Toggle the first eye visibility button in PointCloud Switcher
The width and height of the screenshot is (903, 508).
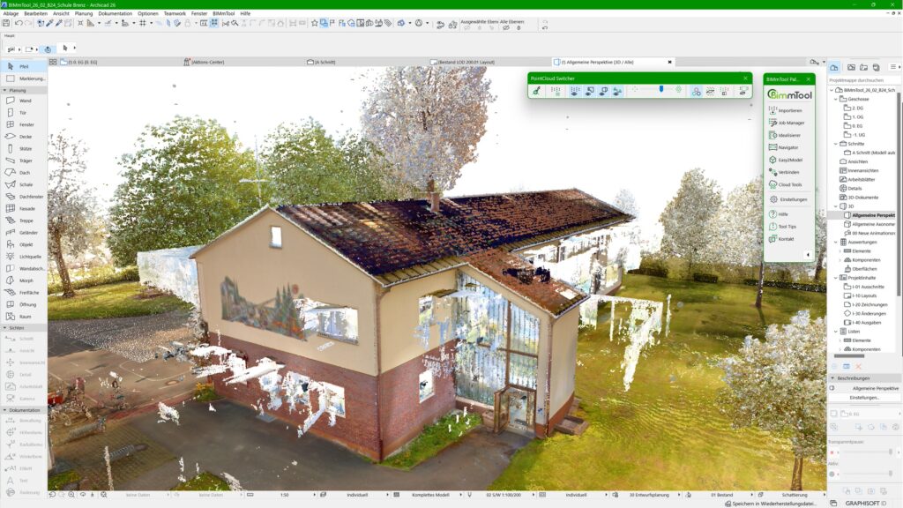coord(574,92)
